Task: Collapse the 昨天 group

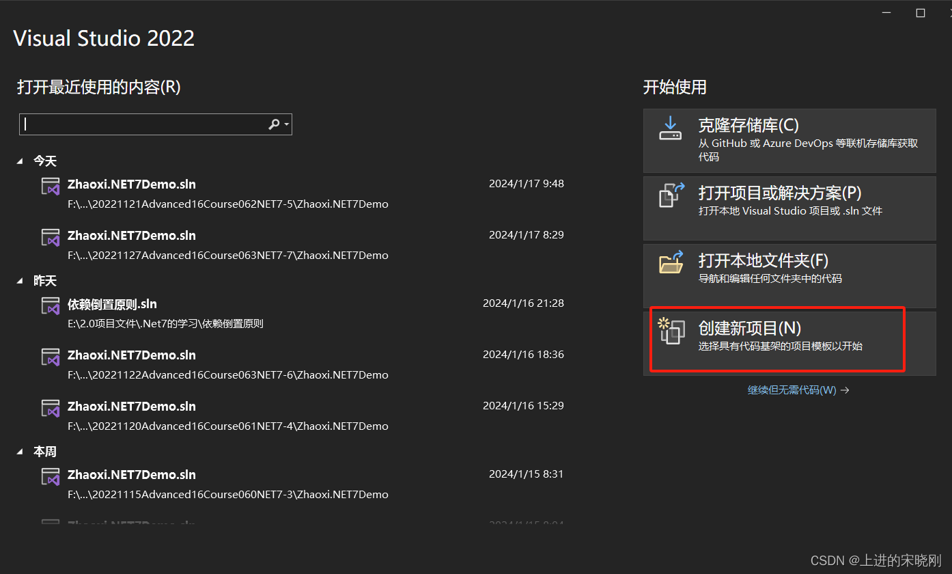Action: [21, 281]
